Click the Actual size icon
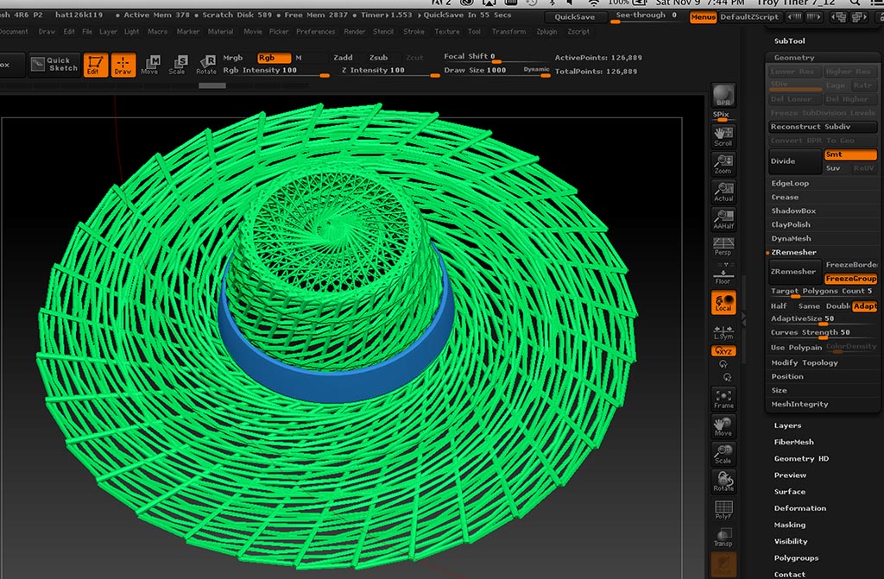This screenshot has width=884, height=579. 723,192
